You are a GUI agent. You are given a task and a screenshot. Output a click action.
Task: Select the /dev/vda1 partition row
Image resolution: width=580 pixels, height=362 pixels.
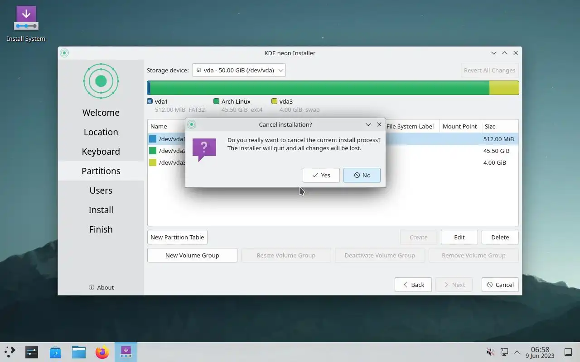[333, 139]
